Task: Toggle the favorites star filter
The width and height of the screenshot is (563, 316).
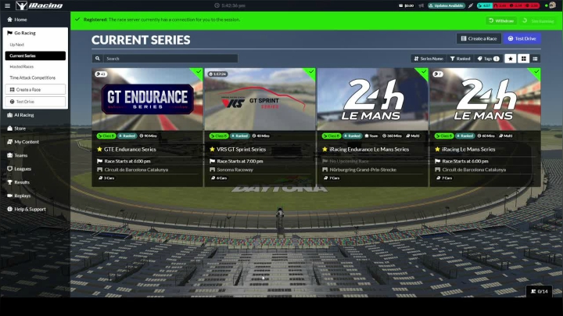Action: [x=510, y=59]
